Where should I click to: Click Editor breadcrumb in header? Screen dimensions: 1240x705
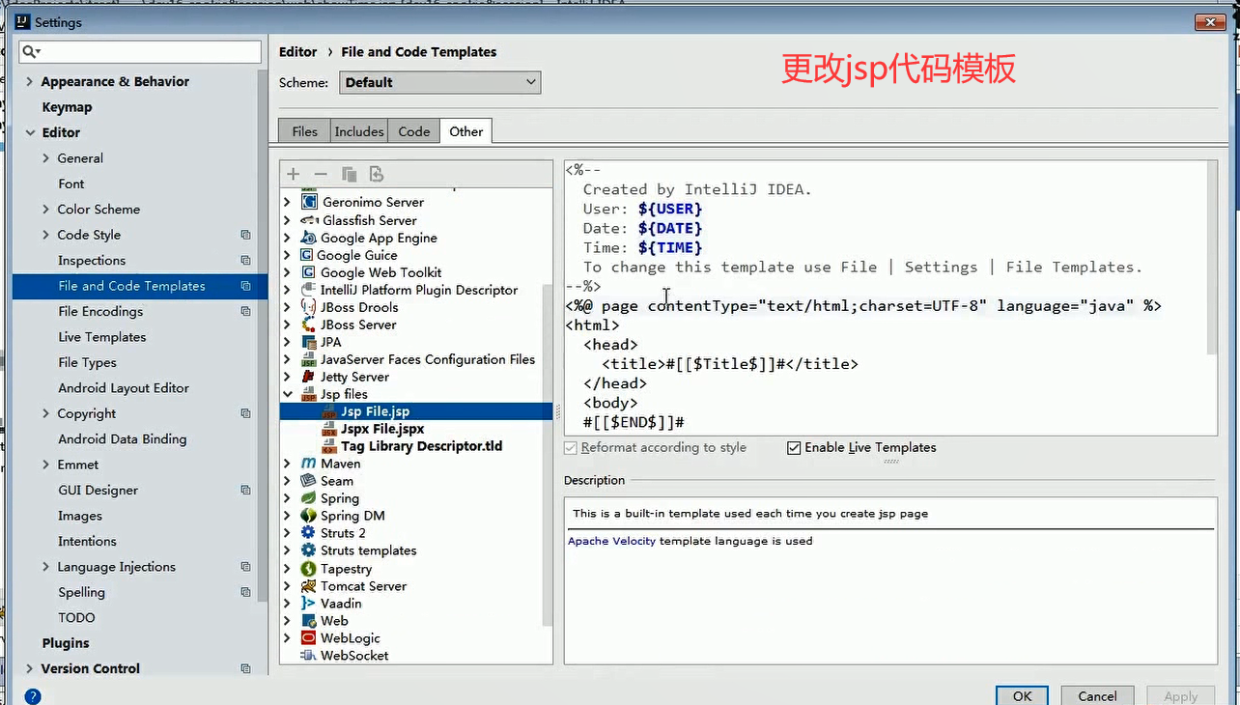click(297, 52)
